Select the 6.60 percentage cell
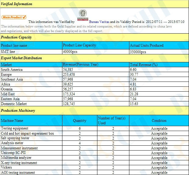 pyautogui.click(x=159, y=70)
